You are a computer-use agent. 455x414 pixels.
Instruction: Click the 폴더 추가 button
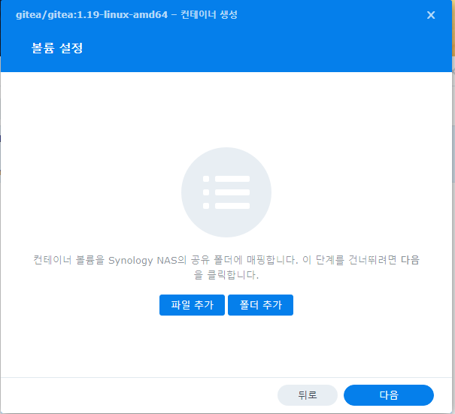[260, 305]
